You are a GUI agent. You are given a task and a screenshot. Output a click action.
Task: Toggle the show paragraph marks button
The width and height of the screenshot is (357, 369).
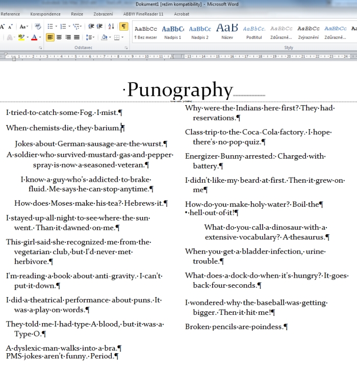coord(124,27)
